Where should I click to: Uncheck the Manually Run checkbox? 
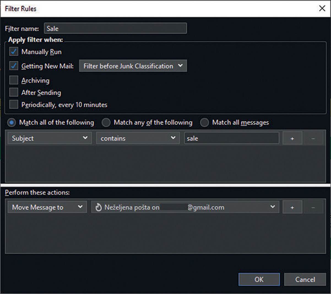[x=14, y=52]
